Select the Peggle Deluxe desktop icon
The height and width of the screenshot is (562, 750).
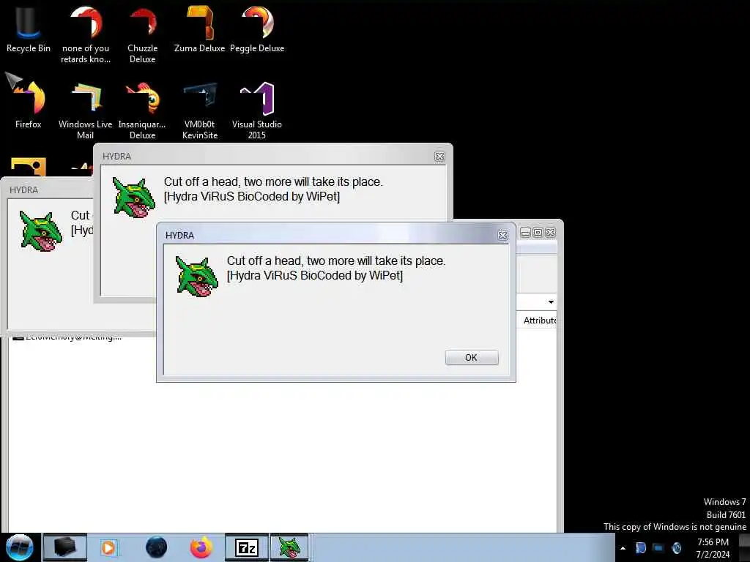[257, 29]
